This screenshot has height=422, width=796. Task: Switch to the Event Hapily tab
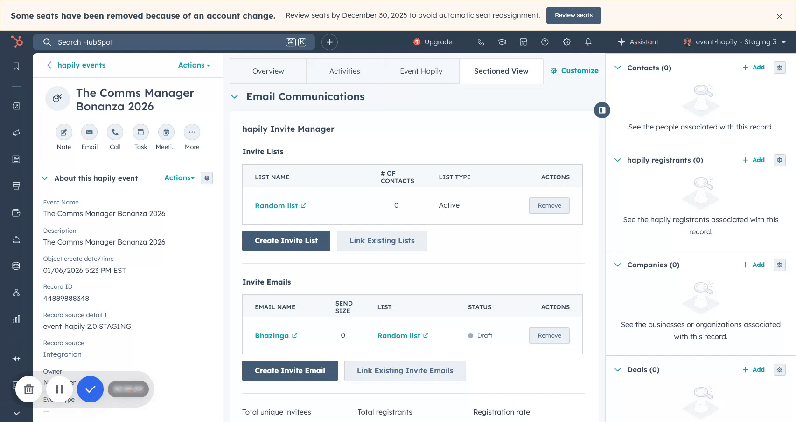[x=421, y=71]
